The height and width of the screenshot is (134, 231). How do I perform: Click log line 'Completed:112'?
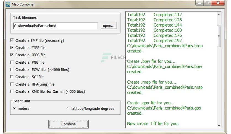click(x=168, y=15)
